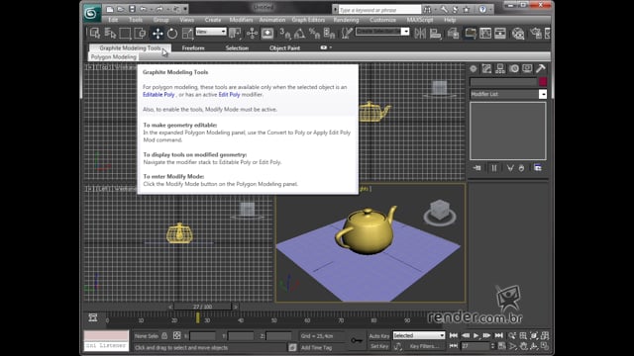Viewport: 634px width, 356px height.
Task: Click frame 50 on the timeline track
Action: [x=274, y=320]
